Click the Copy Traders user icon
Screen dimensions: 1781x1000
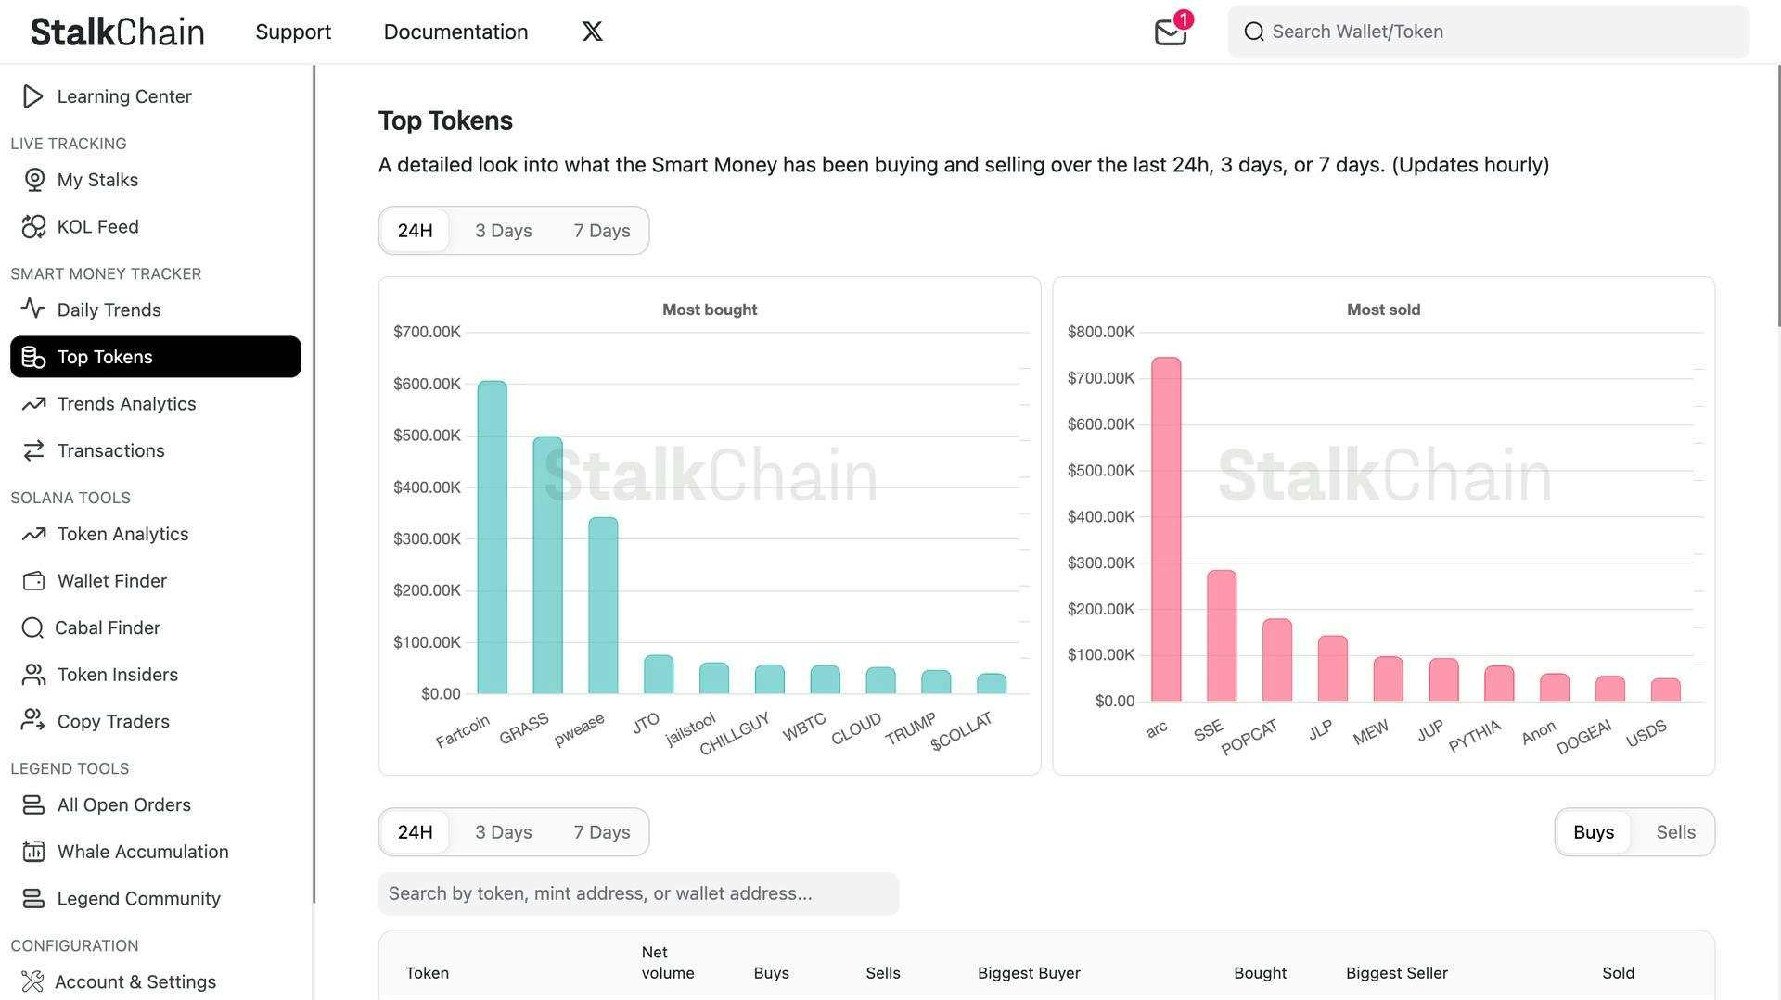pos(34,721)
